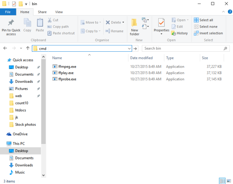Collapse the ribbon with chevron
Viewport: 233px width, 184px height.
click(223, 12)
